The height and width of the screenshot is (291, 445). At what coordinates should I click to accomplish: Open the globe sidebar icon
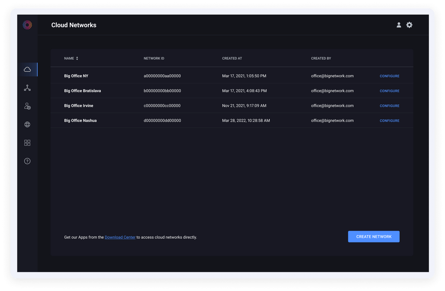(27, 125)
